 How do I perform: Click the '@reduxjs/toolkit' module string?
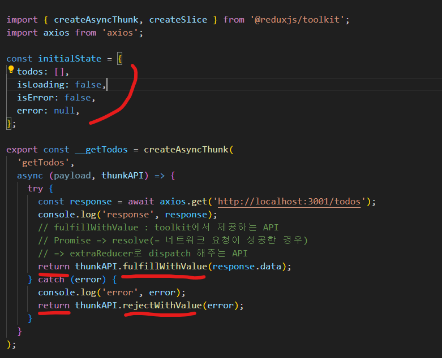click(x=297, y=20)
